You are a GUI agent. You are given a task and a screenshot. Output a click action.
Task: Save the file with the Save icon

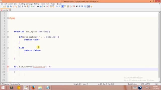8,6
